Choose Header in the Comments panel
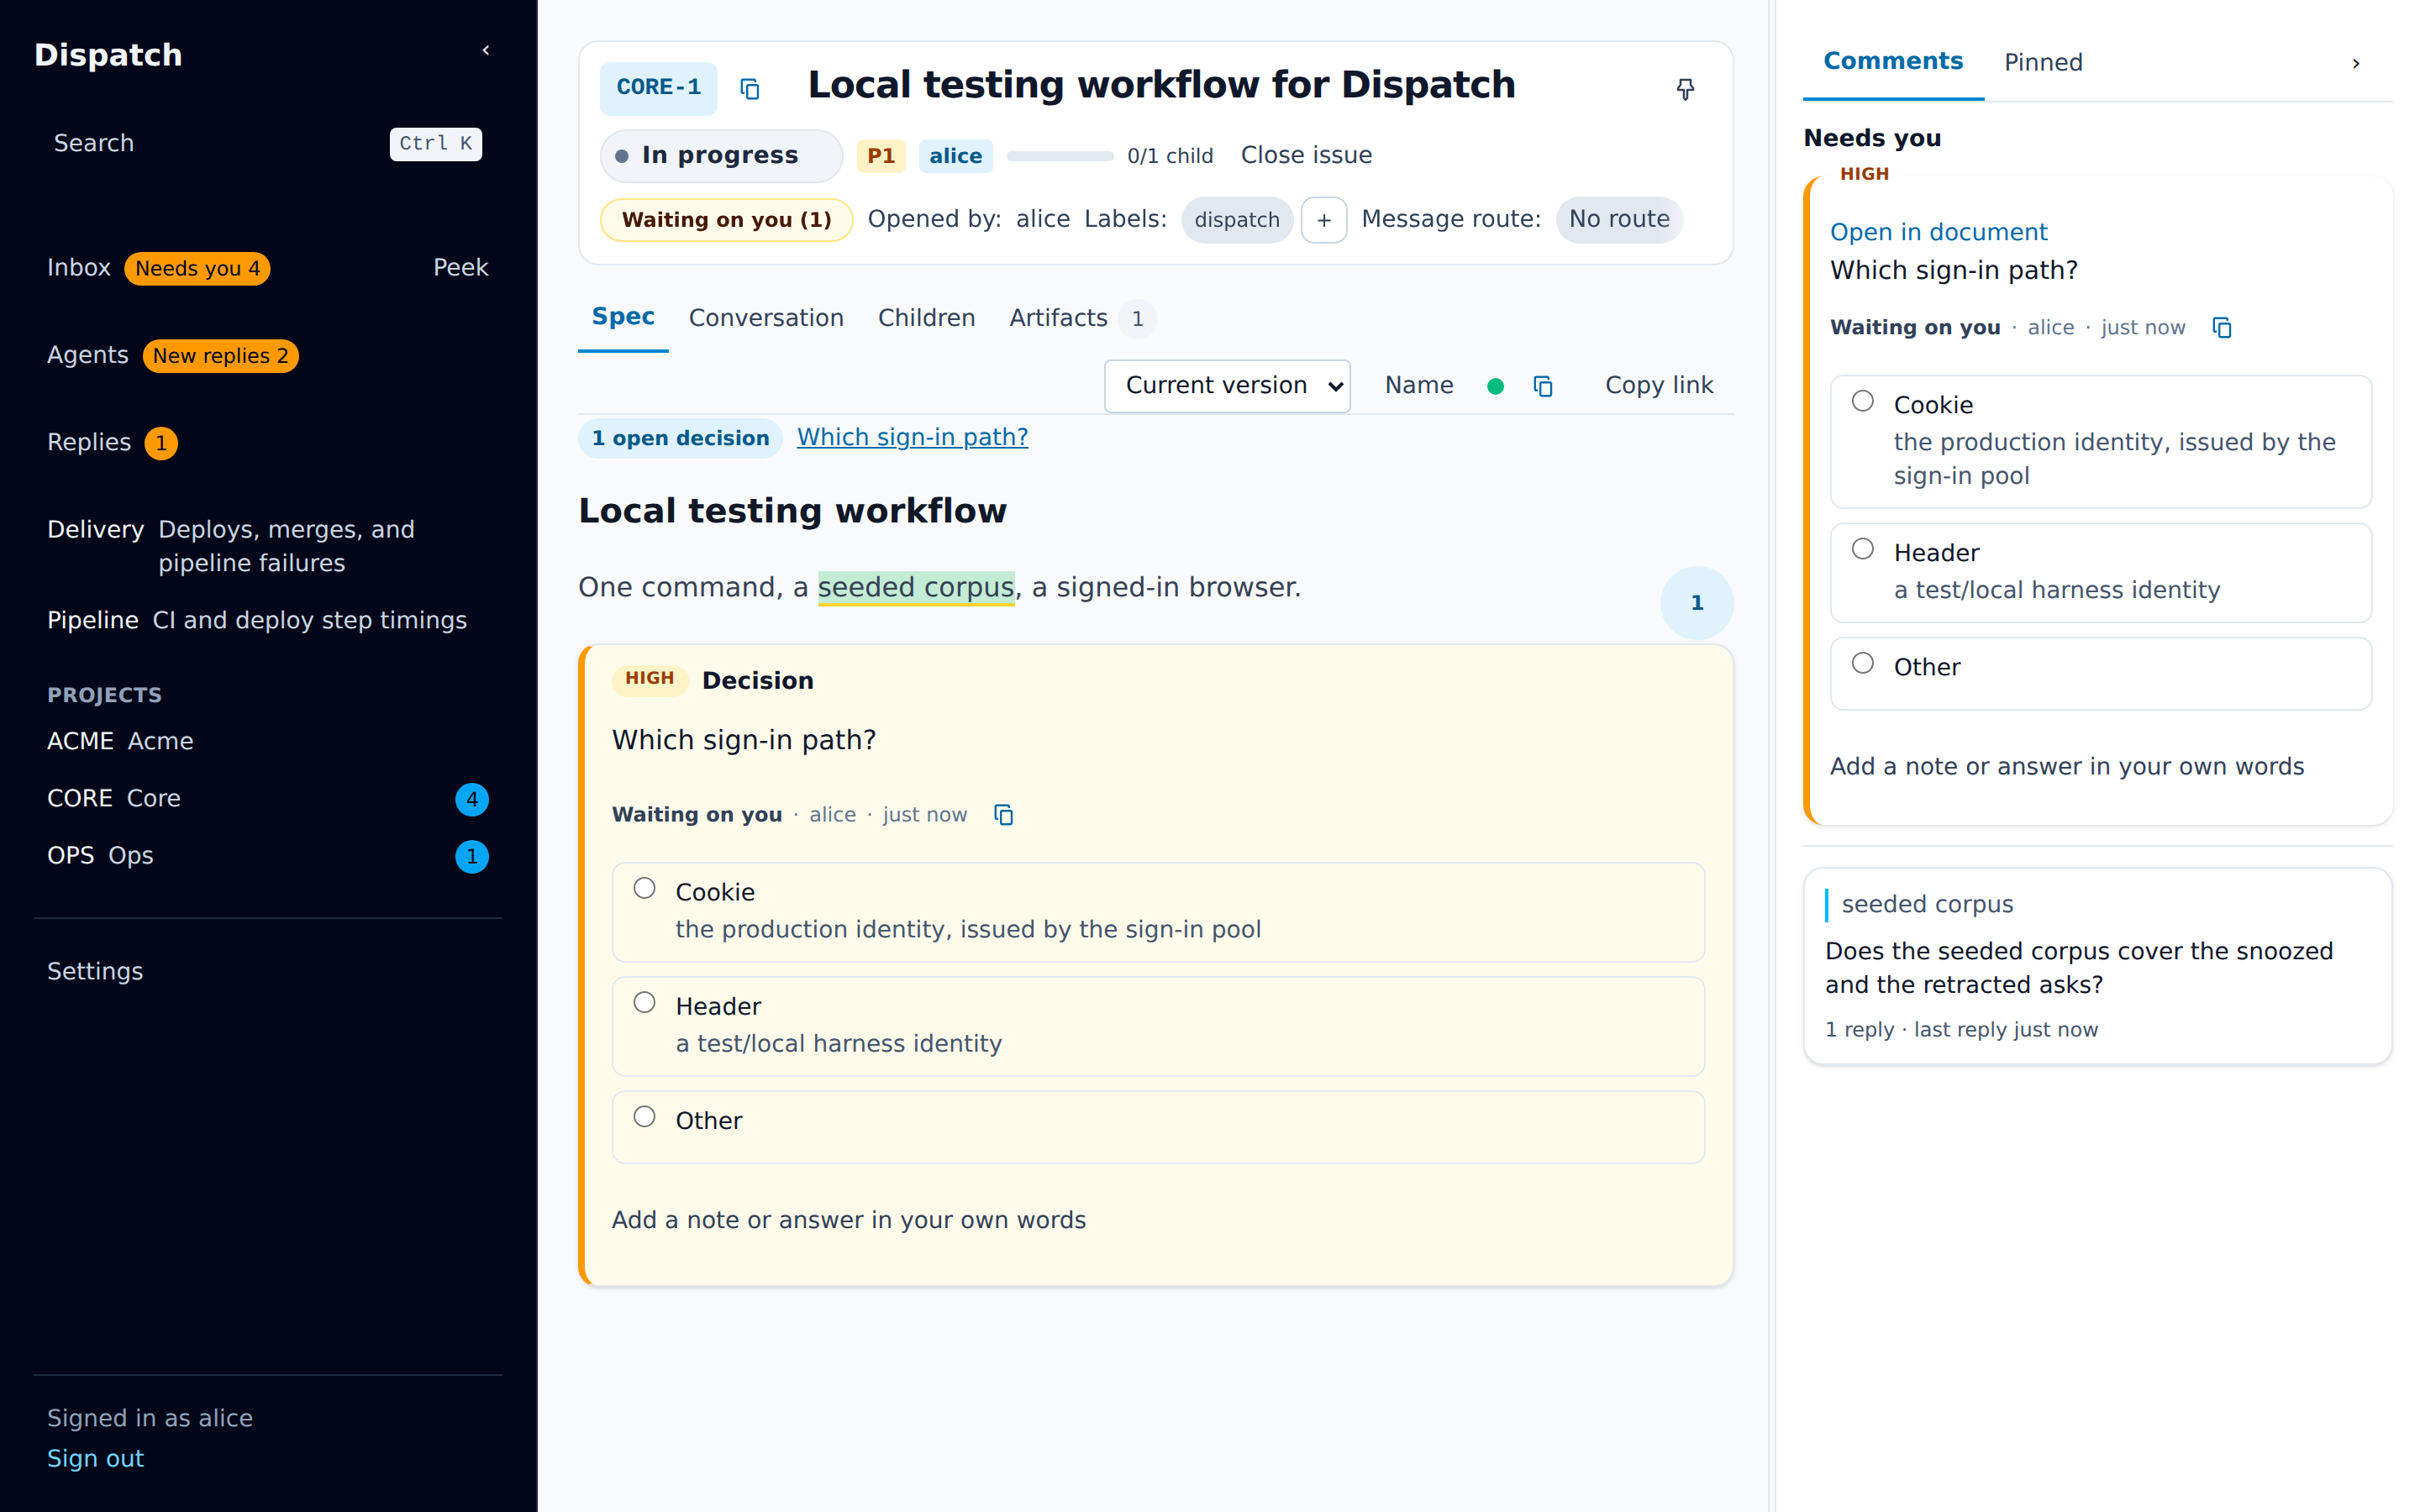2420x1512 pixels. pos(1863,549)
